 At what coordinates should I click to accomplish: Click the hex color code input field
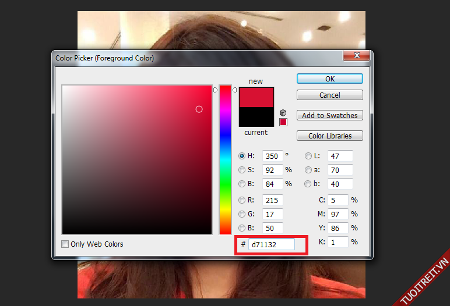pyautogui.click(x=271, y=245)
